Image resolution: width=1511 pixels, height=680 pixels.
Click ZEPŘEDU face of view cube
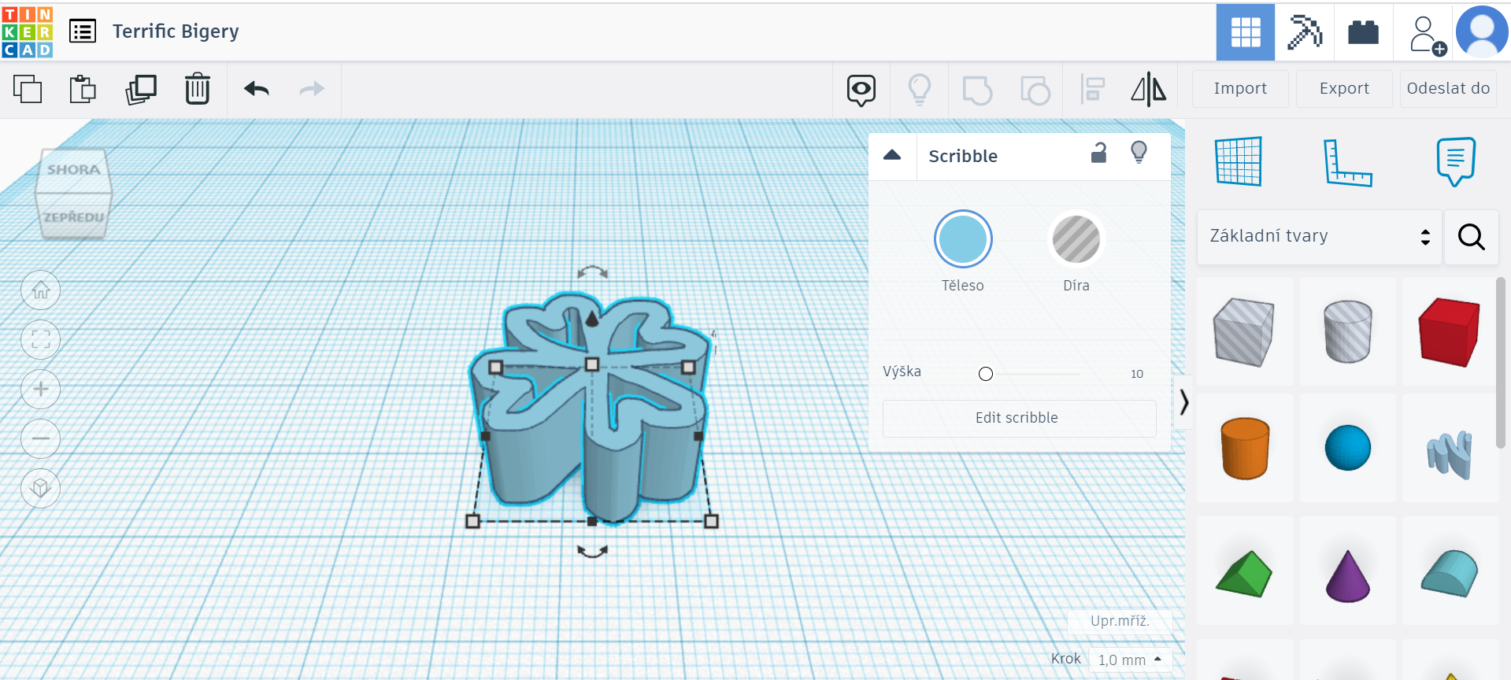(73, 216)
